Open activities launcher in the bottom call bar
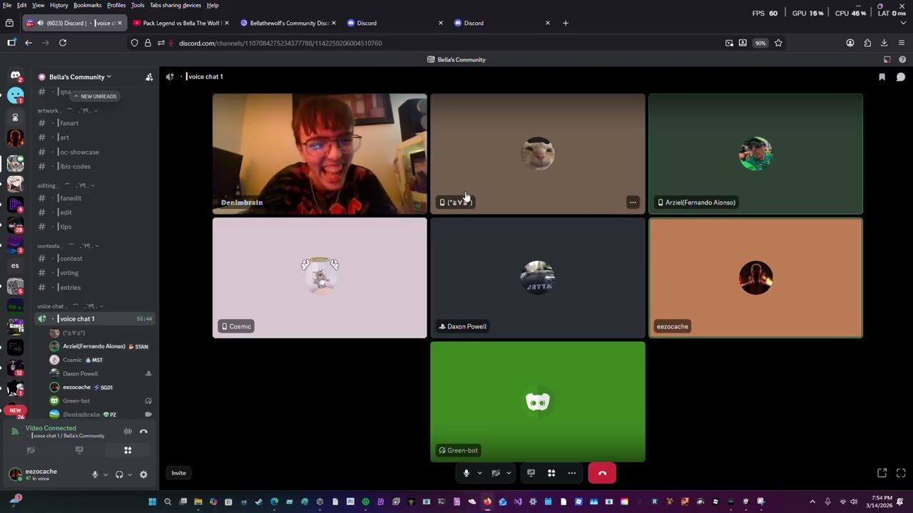This screenshot has width=913, height=513. pyautogui.click(x=551, y=473)
